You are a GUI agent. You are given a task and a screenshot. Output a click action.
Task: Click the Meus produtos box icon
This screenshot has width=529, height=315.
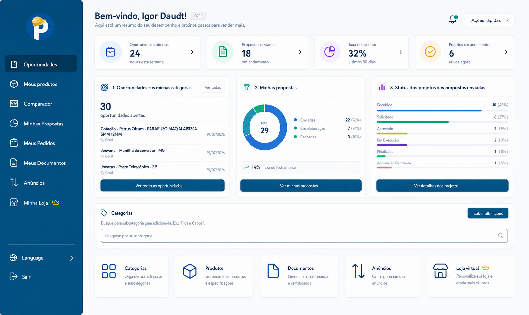pos(14,84)
